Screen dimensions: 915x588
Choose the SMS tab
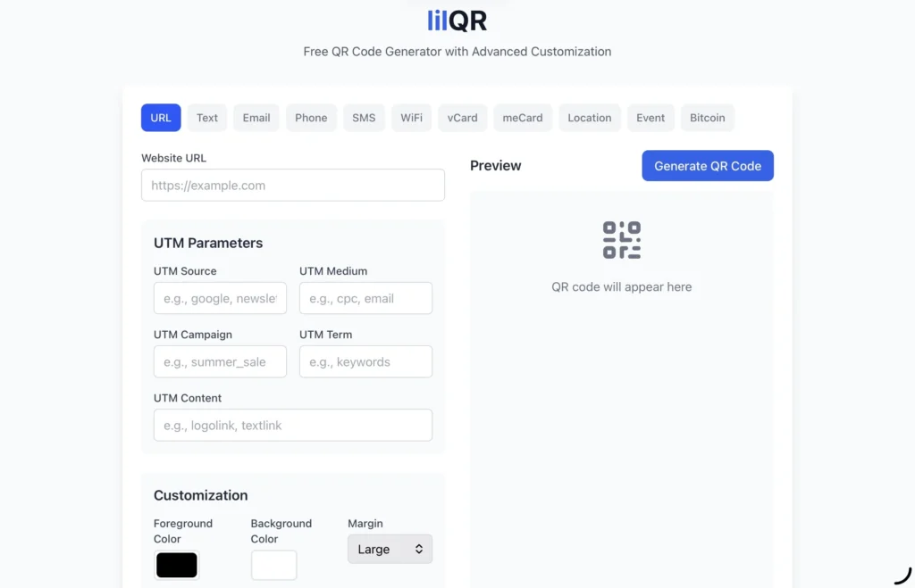pos(364,118)
